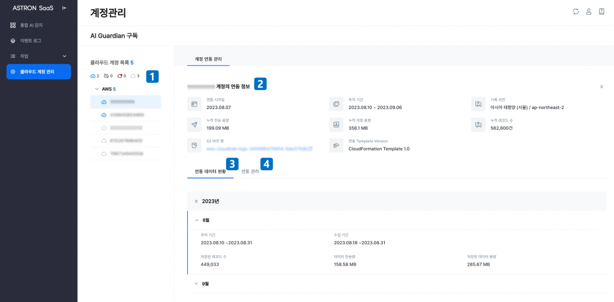Screen dimensions: 614x302
Task: Click the 클라우드 계정 관리 sidebar icon
Action: (x=13, y=72)
